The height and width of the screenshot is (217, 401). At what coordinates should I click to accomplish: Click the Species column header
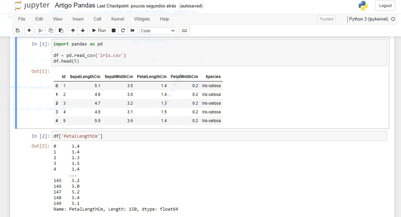coord(213,77)
